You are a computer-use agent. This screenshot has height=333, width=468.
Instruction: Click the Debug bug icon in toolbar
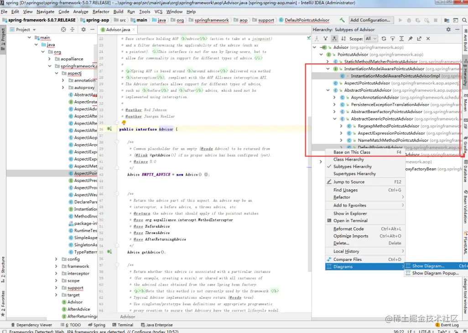[x=409, y=20]
